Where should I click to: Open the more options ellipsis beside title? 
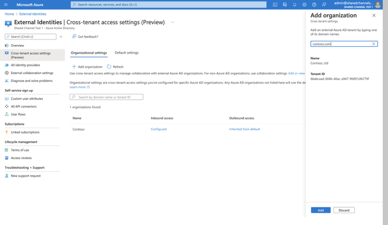pos(172,22)
